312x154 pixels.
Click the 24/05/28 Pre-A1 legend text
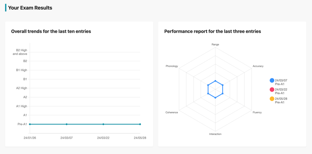coord(281,100)
